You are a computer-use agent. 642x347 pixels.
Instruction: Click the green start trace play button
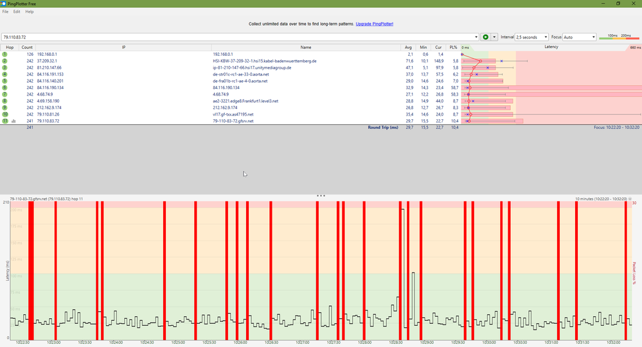486,37
